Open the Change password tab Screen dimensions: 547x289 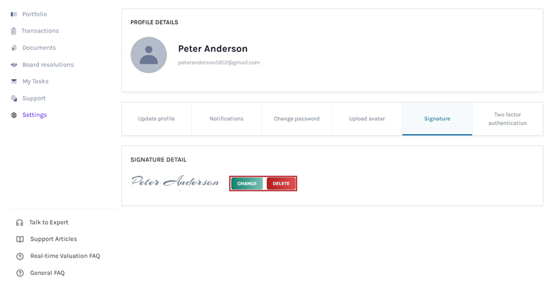pyautogui.click(x=297, y=119)
